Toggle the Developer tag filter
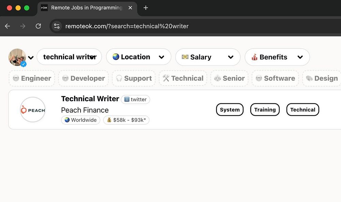 tap(84, 78)
